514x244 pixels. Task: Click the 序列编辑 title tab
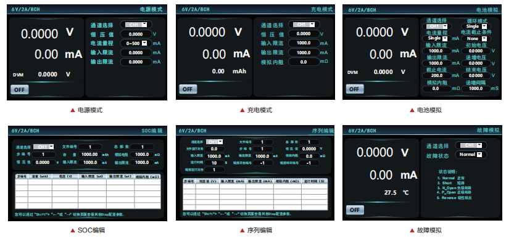[x=323, y=131]
